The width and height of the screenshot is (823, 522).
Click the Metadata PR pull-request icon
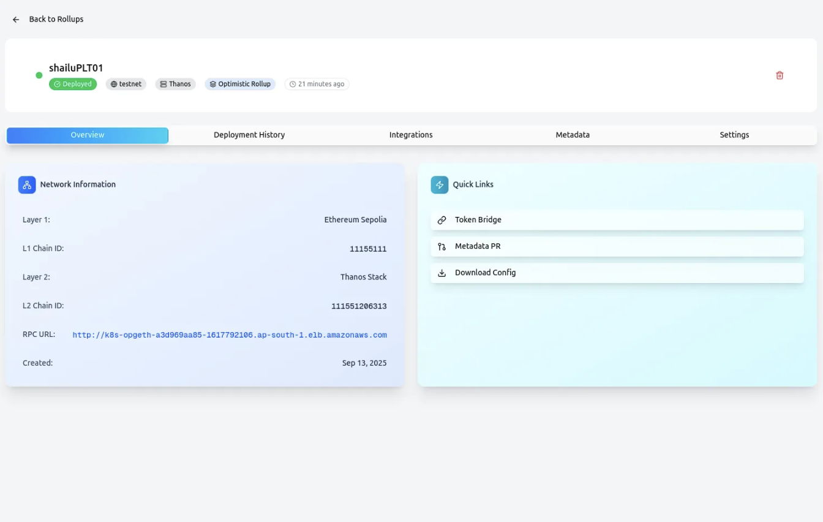point(442,247)
